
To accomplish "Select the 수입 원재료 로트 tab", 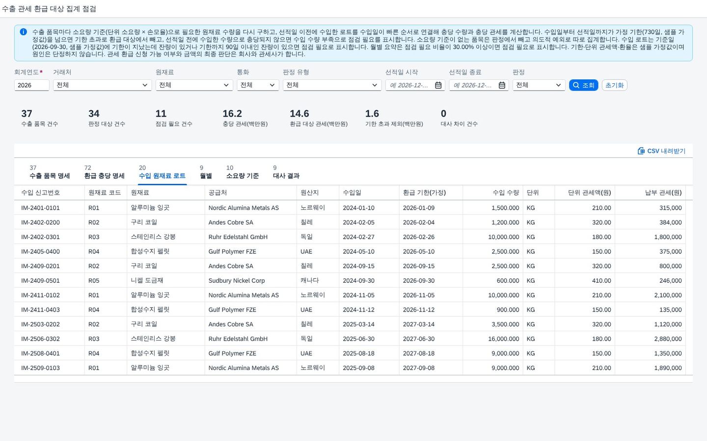I will pyautogui.click(x=162, y=172).
